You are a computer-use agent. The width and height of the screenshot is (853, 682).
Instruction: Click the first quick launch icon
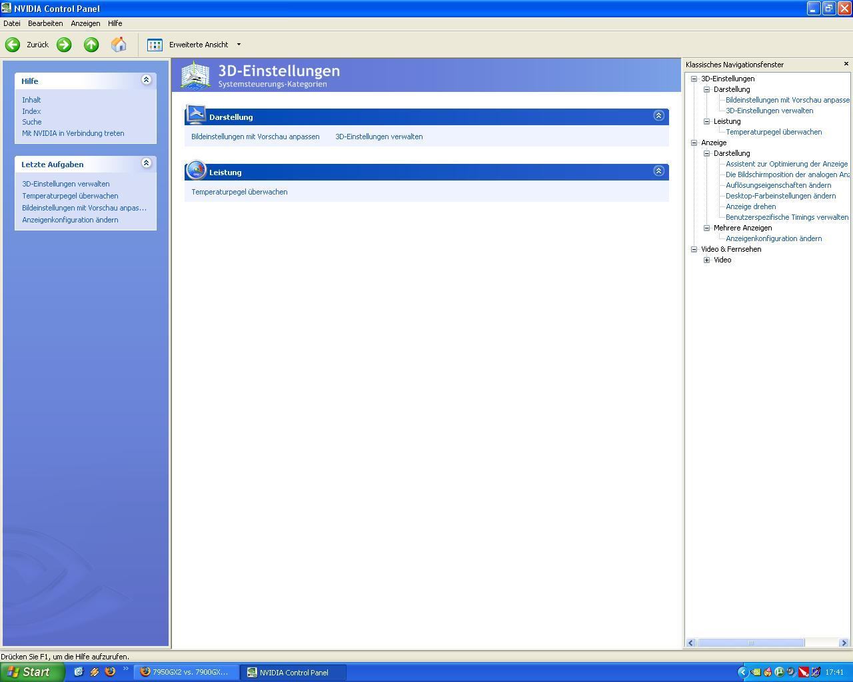tap(78, 672)
